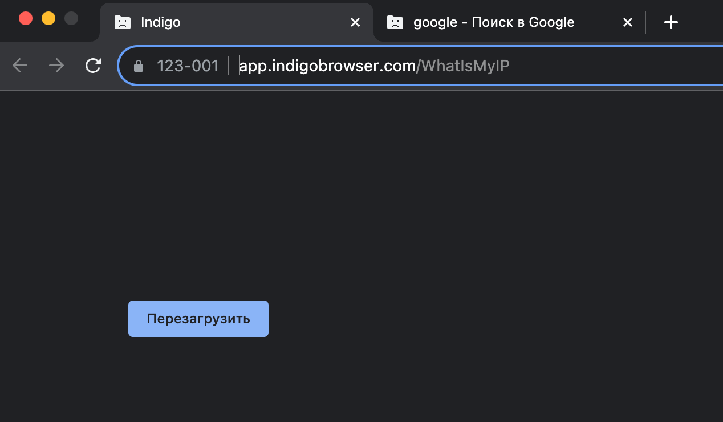Screen dimensions: 723x422
Task: Close the window with the red button
Action: pos(26,18)
